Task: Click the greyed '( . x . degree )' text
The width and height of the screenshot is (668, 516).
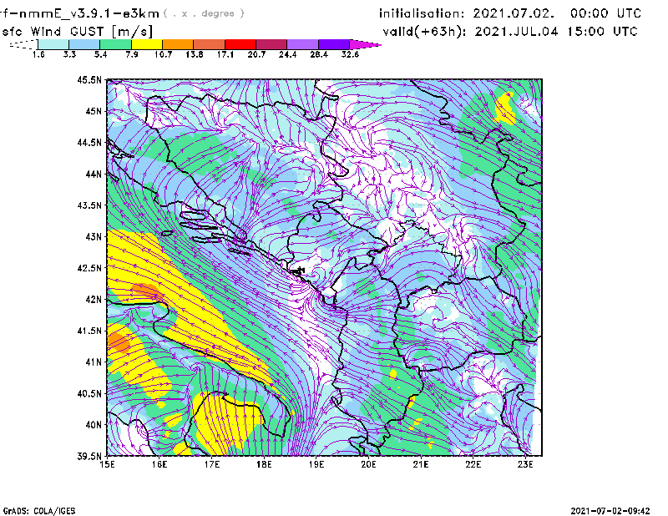Action: [204, 13]
